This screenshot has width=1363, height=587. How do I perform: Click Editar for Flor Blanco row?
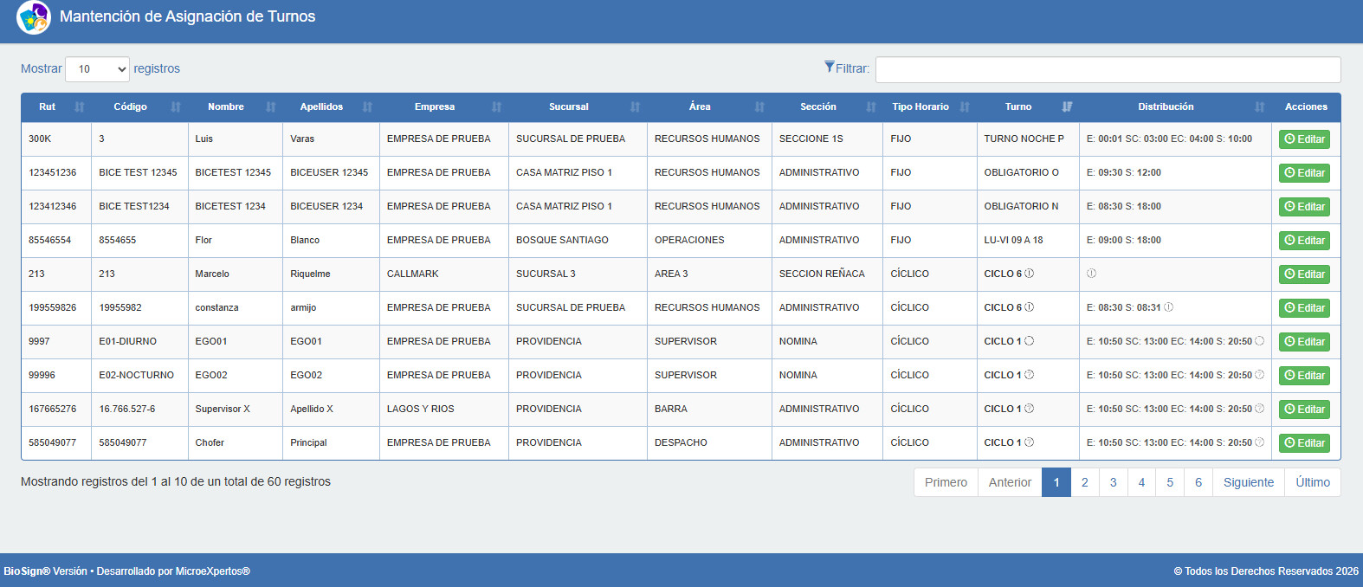(1304, 241)
